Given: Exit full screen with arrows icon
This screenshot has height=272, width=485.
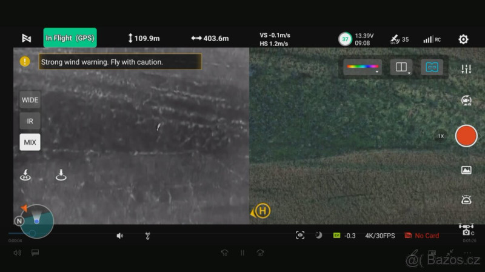Looking at the screenshot, I should [450, 253].
